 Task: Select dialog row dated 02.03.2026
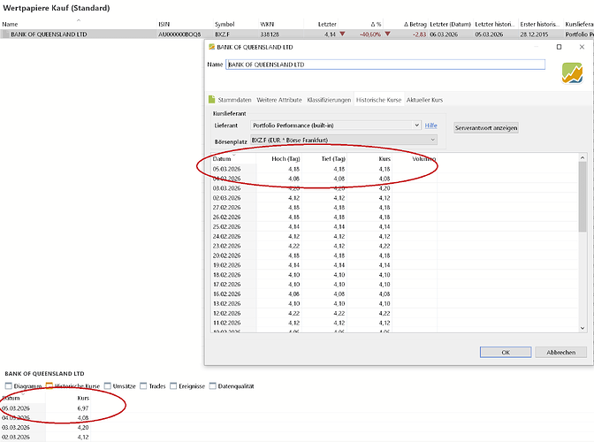click(394, 198)
